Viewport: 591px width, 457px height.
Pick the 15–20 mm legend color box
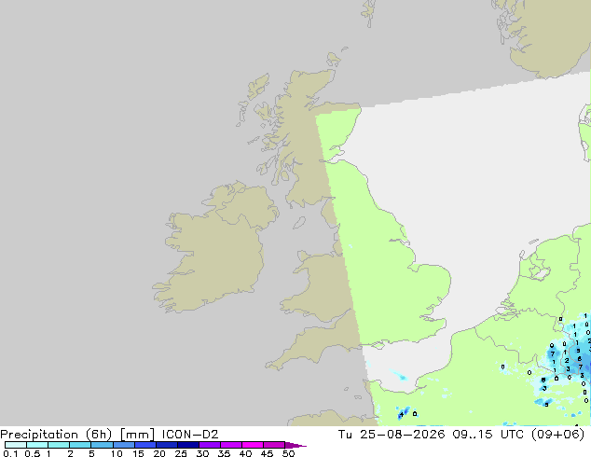144,445
